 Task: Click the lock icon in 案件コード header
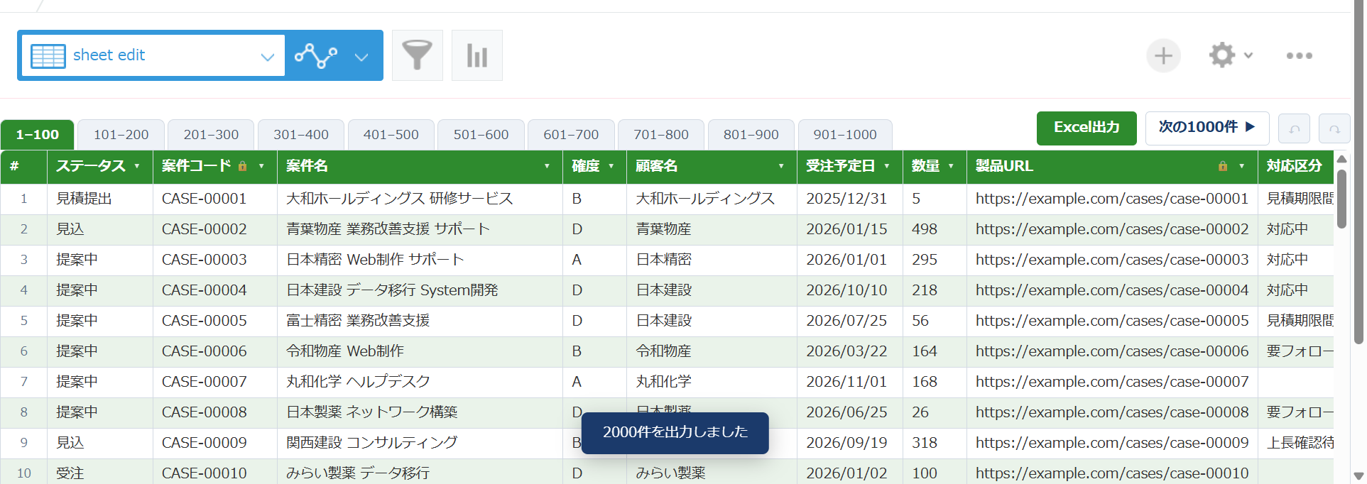(x=242, y=166)
